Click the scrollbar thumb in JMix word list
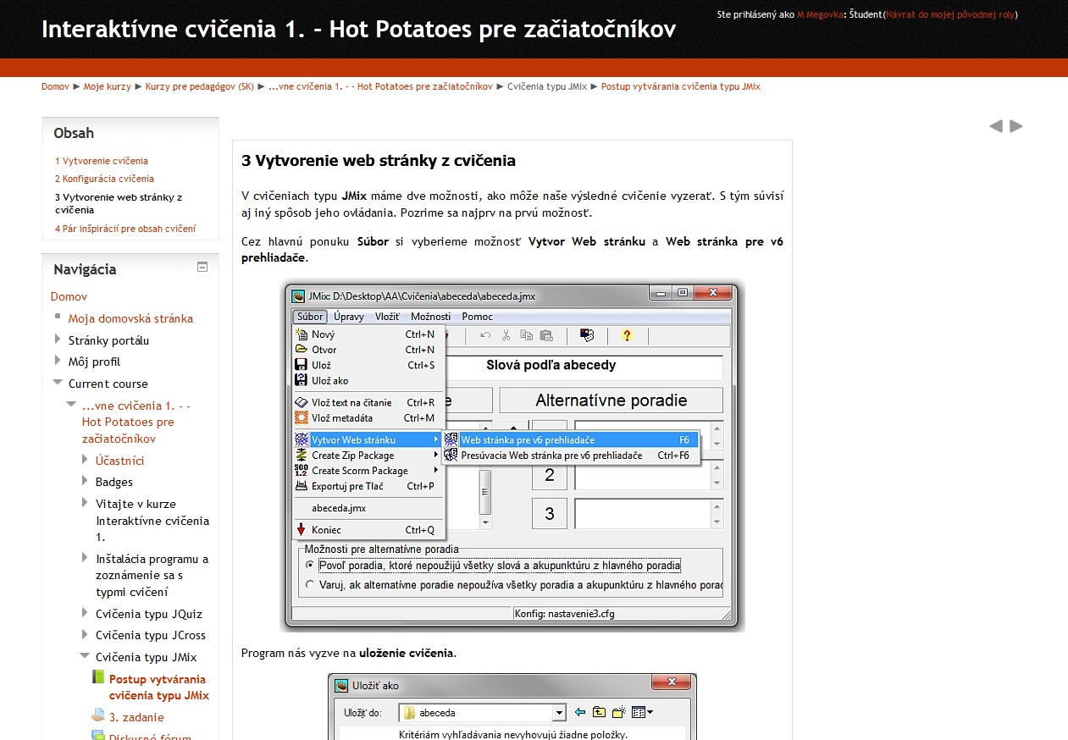1068x740 pixels. 485,493
